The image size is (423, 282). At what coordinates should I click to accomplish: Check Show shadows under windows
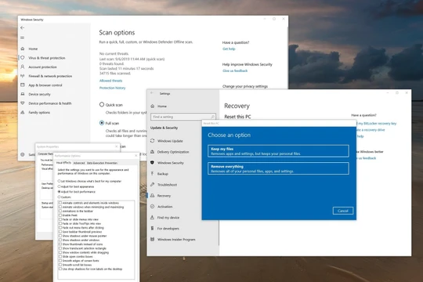[x=60, y=240]
